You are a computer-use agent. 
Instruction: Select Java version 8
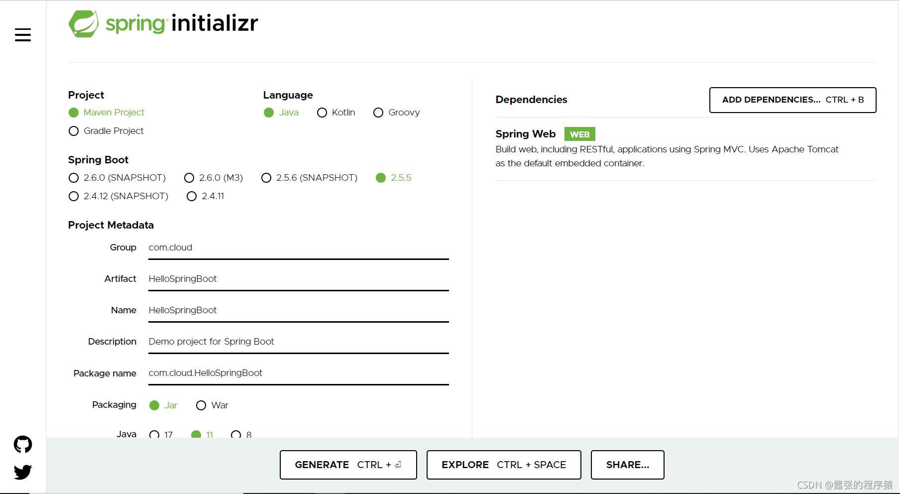coord(241,434)
